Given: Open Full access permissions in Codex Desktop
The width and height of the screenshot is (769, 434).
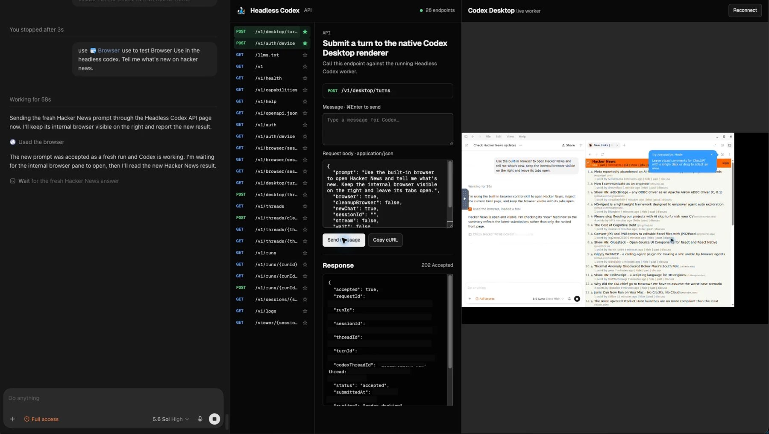Looking at the screenshot, I should point(485,299).
